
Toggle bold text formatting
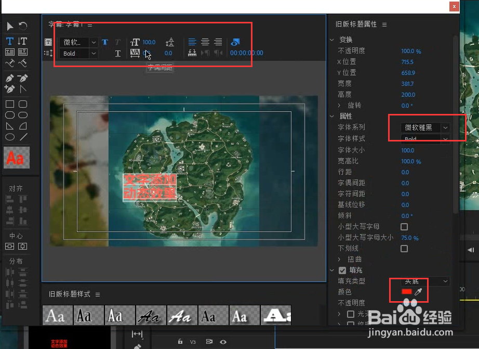tap(105, 42)
